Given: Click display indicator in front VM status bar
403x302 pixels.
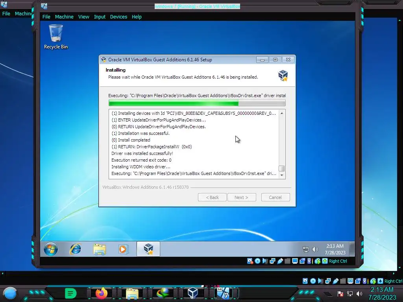Looking at the screenshot, I should click(295, 261).
